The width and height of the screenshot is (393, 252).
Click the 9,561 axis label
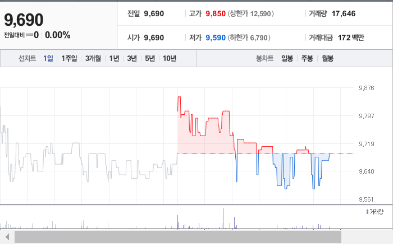pyautogui.click(x=366, y=199)
